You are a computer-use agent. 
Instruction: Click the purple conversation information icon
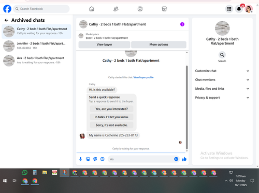(182, 24)
